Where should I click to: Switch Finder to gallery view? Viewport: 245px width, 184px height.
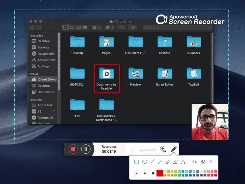tap(85, 27)
